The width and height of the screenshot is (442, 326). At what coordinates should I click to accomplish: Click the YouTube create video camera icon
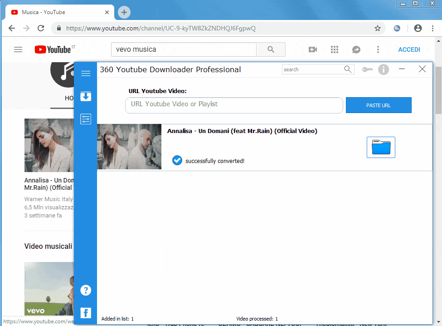coord(313,49)
